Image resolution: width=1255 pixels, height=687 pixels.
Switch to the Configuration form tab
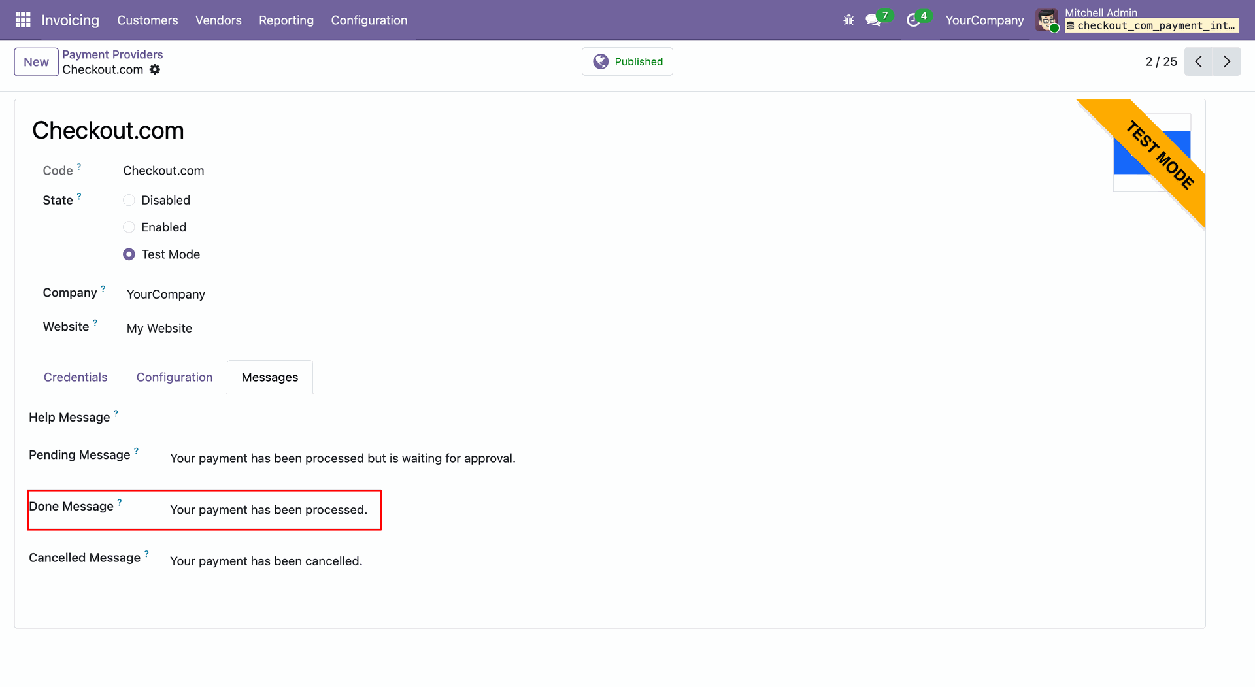(175, 377)
